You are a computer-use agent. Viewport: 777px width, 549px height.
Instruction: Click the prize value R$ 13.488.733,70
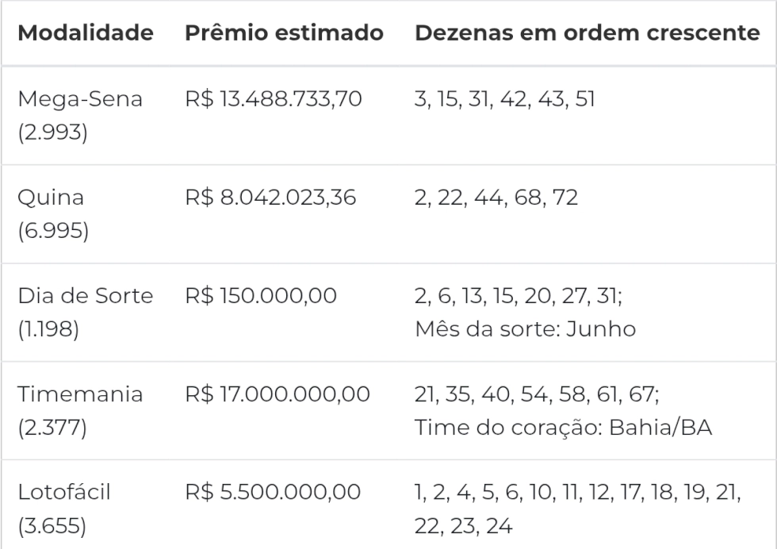[x=274, y=98]
